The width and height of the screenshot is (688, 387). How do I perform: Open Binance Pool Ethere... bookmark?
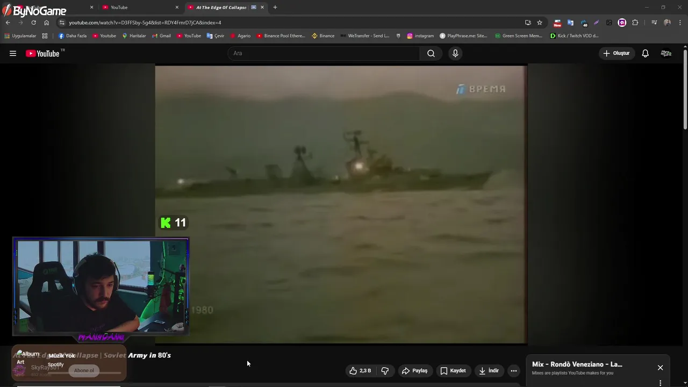(x=281, y=36)
